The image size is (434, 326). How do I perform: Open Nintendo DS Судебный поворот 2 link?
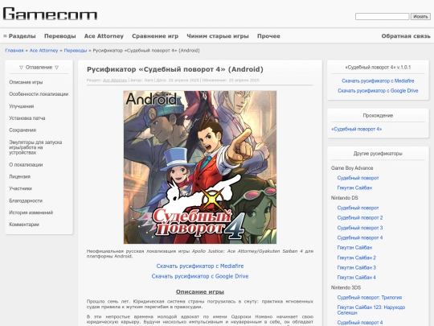click(x=360, y=218)
